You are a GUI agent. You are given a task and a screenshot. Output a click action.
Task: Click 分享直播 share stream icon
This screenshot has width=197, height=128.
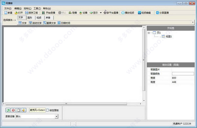[158, 13]
